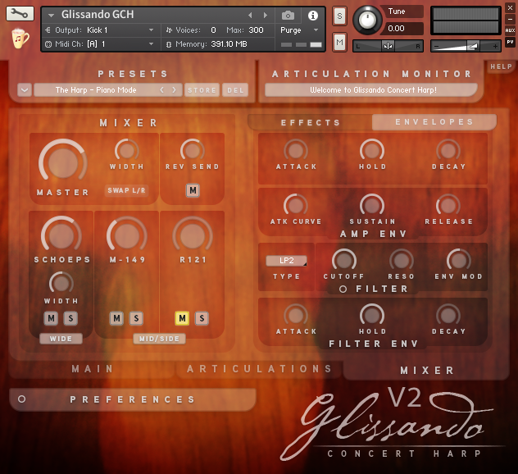Image resolution: width=518 pixels, height=474 pixels.
Task: Open the instrument info icon
Action: coord(312,16)
